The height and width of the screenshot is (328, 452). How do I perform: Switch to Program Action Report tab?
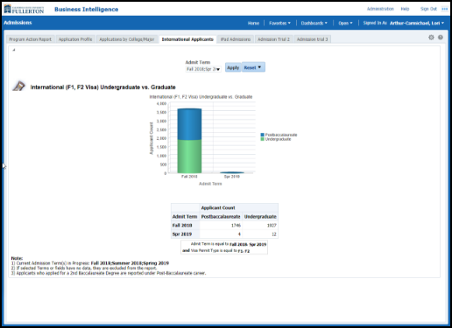point(30,39)
